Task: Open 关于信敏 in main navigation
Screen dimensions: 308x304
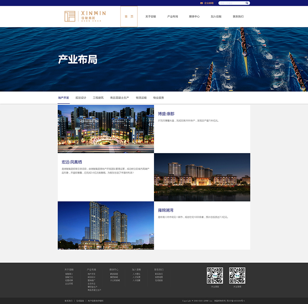Action: click(151, 17)
